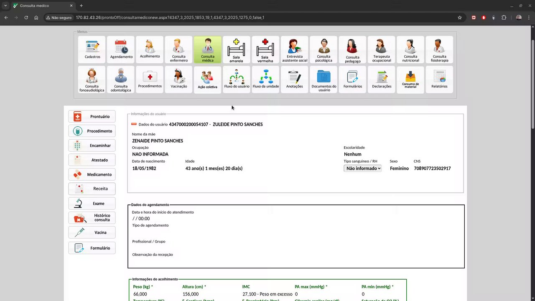Open the browser extensions menu
Screen dimensions: 535x301
[x=504, y=18]
